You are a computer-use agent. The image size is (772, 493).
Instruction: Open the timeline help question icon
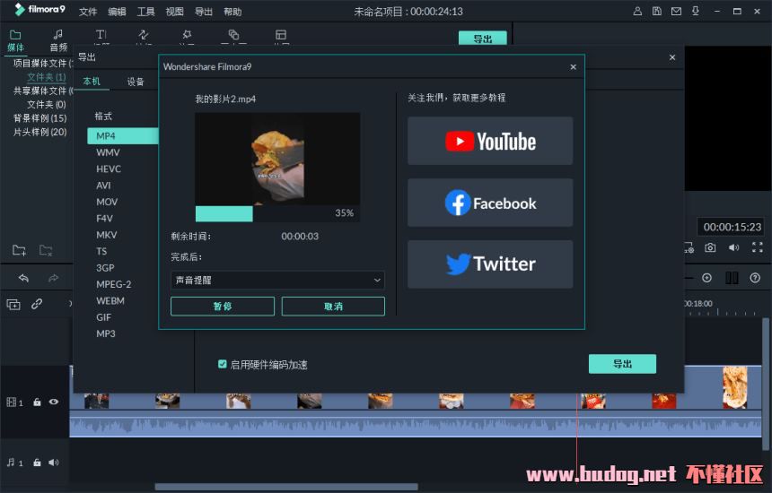click(755, 278)
